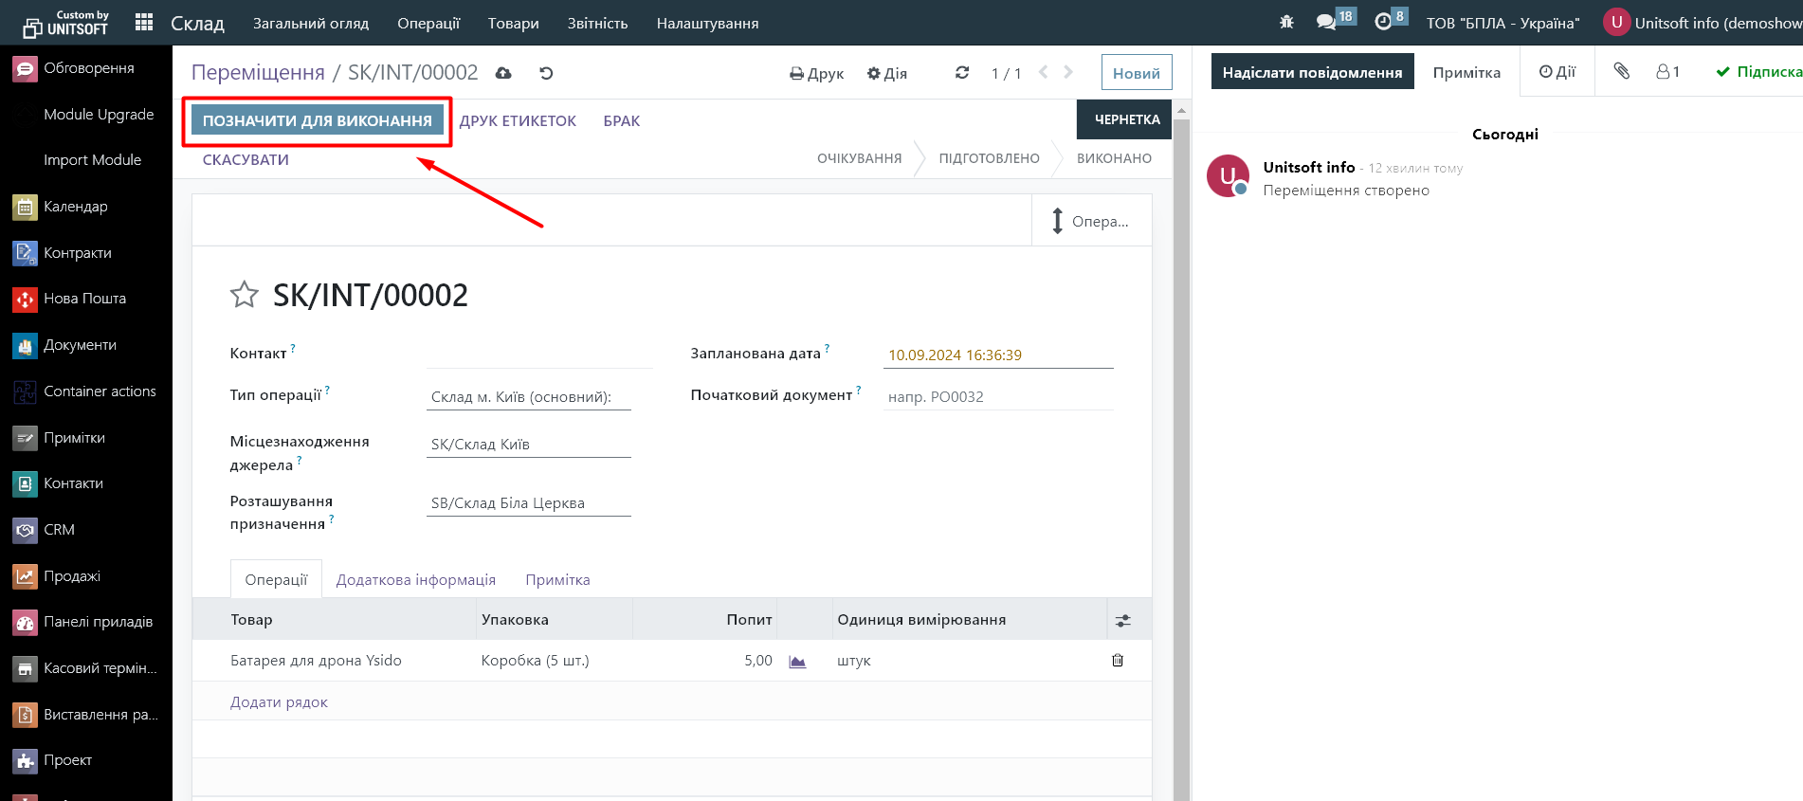Open conversations icon with 18 badge
The height and width of the screenshot is (801, 1803).
[x=1326, y=23]
